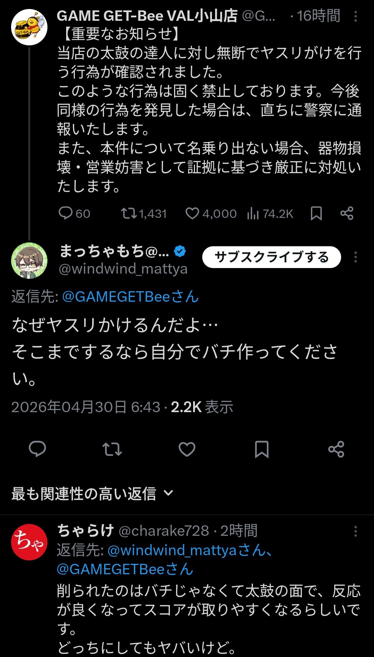Share the GAME GET-Bee store post

[x=347, y=213]
